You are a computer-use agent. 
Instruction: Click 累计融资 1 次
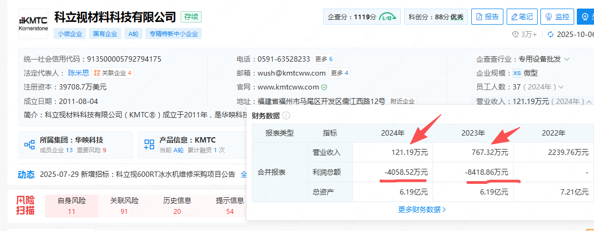coord(206,150)
